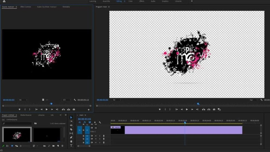Play the Source monitor clip

47,109
